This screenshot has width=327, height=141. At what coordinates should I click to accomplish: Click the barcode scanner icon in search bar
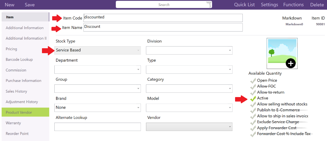[x=209, y=5]
